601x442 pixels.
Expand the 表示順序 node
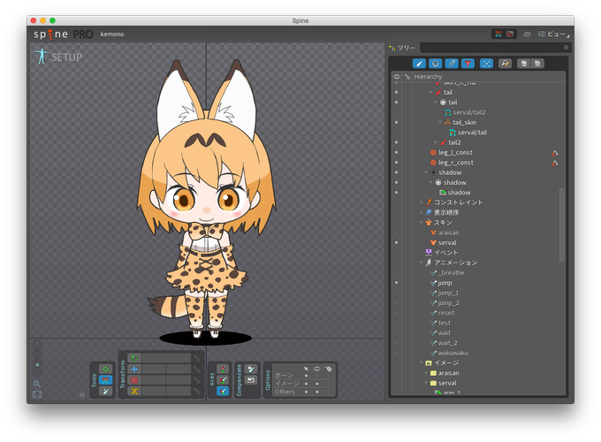422,212
